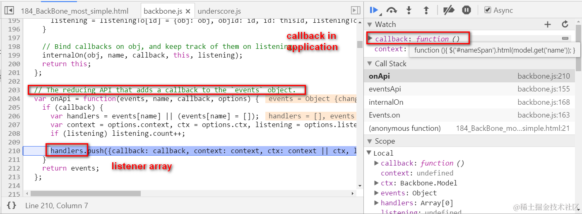
Task: Open 184_BackBone_most_simple.html tab
Action: pos(75,11)
